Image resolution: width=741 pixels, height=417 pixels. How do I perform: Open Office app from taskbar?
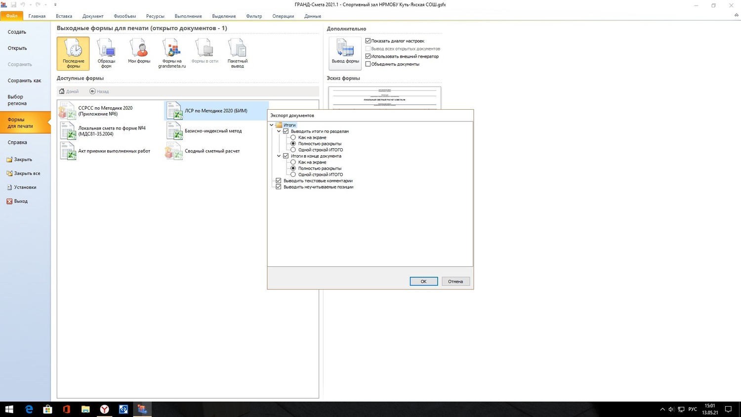point(67,409)
